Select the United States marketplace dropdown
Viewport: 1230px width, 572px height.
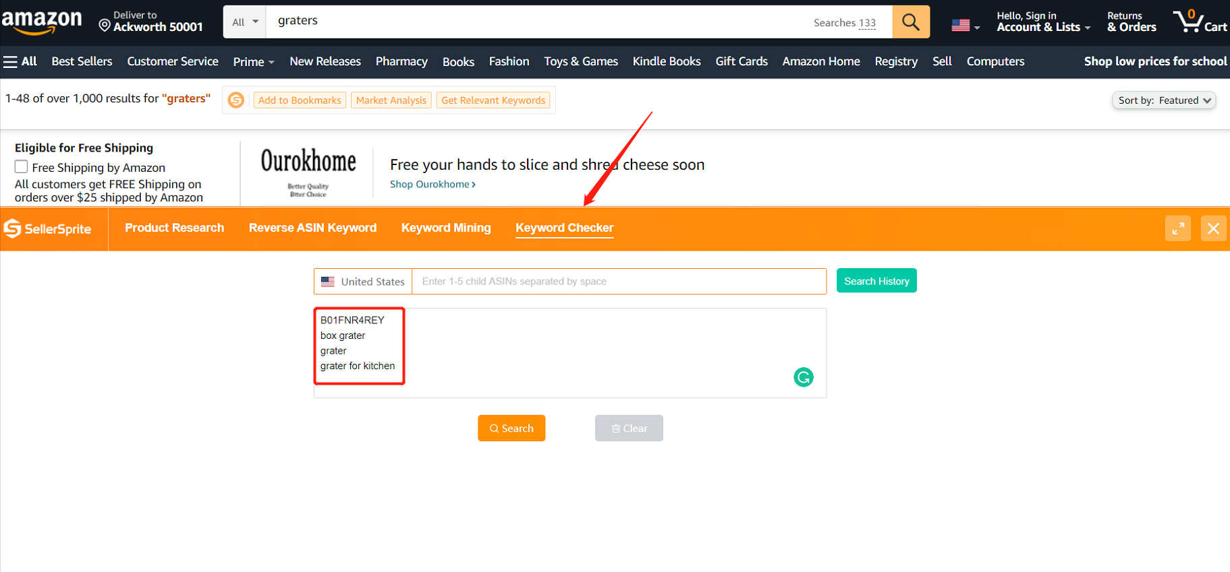point(363,282)
